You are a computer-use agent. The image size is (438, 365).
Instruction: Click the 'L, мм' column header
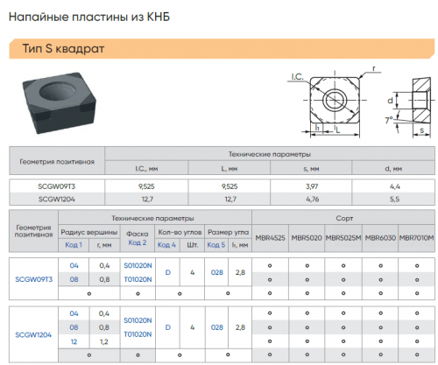pos(230,169)
